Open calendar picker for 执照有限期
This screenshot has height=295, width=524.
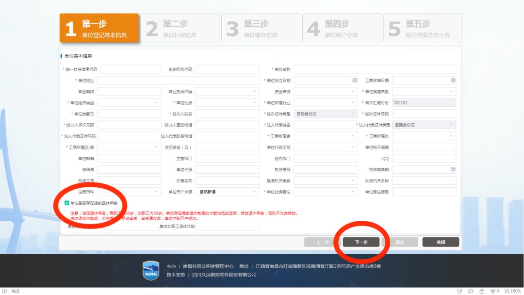click(453, 169)
